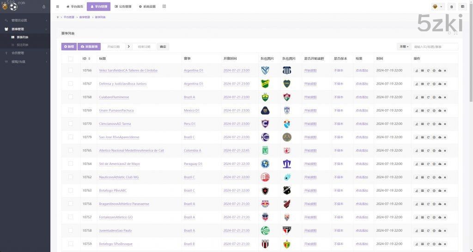
Task: Open the 不限 filter dropdown
Action: click(404, 47)
